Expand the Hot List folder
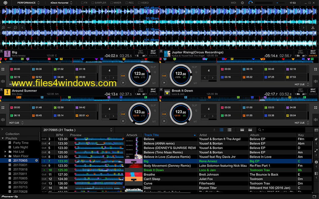Screen dimensions: 319x199 coord(5,152)
